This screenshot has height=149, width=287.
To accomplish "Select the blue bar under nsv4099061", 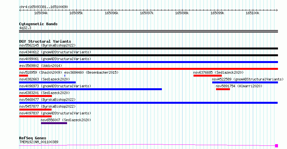I will 148,62.
